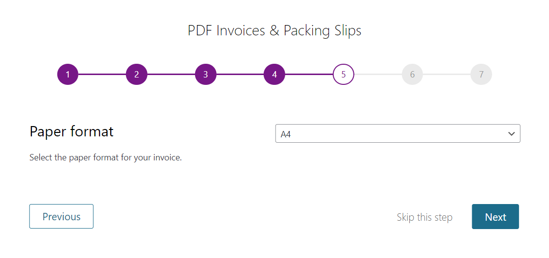Click the Previous button
Image resolution: width=549 pixels, height=258 pixels.
(61, 216)
